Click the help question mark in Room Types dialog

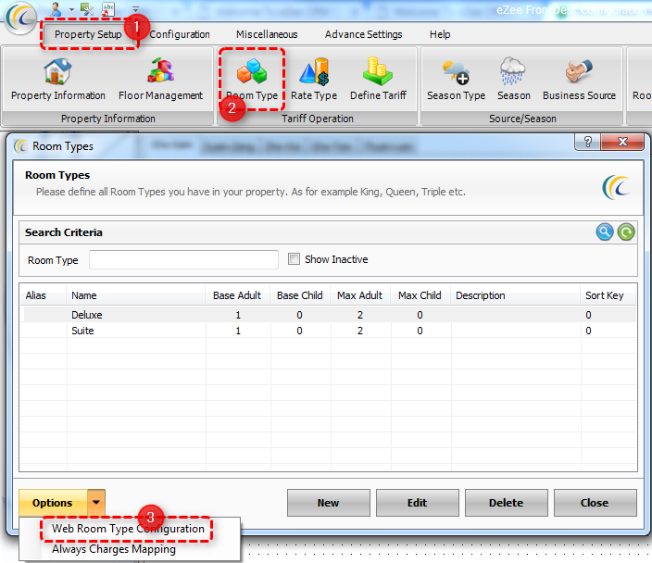(587, 142)
